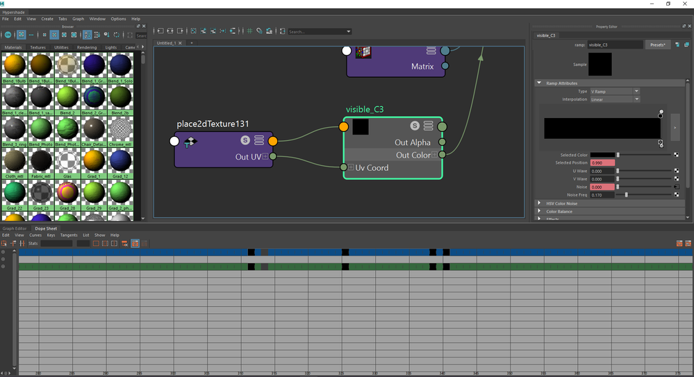The height and width of the screenshot is (377, 694).
Task: Frame all nodes in graph icon
Action: click(193, 31)
